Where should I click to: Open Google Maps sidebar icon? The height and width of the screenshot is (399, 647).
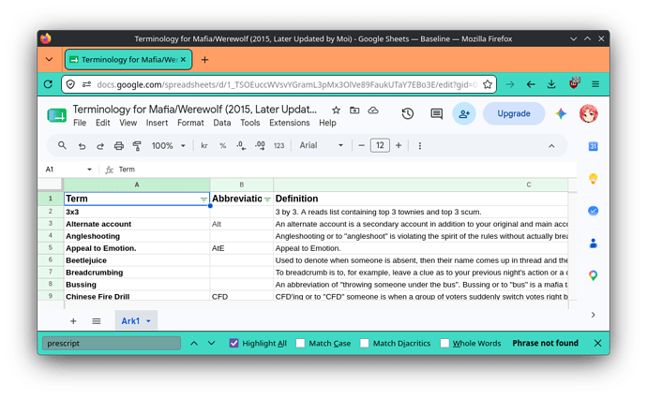click(593, 275)
